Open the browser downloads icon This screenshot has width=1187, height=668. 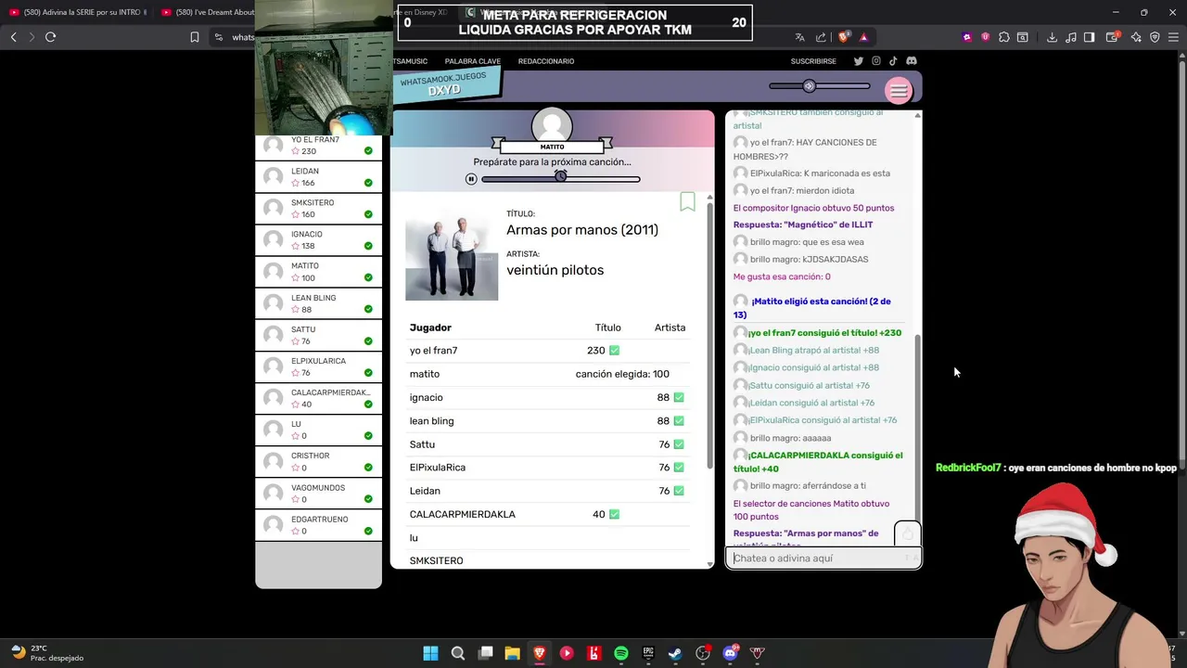[1052, 37]
